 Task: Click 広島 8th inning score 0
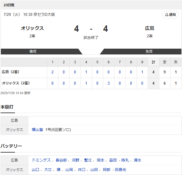coord(131,72)
